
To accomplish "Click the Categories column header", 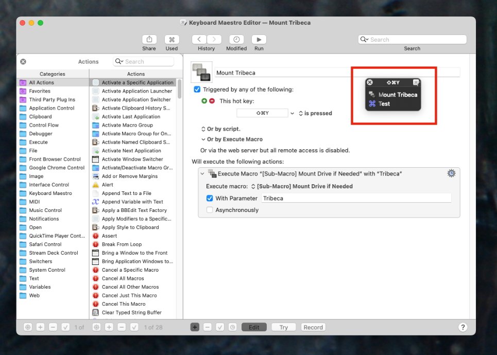I will pos(53,74).
